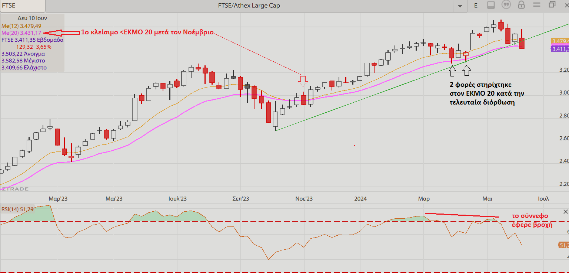Click the E period button in title bar
The image size is (569, 273).
[476, 6]
